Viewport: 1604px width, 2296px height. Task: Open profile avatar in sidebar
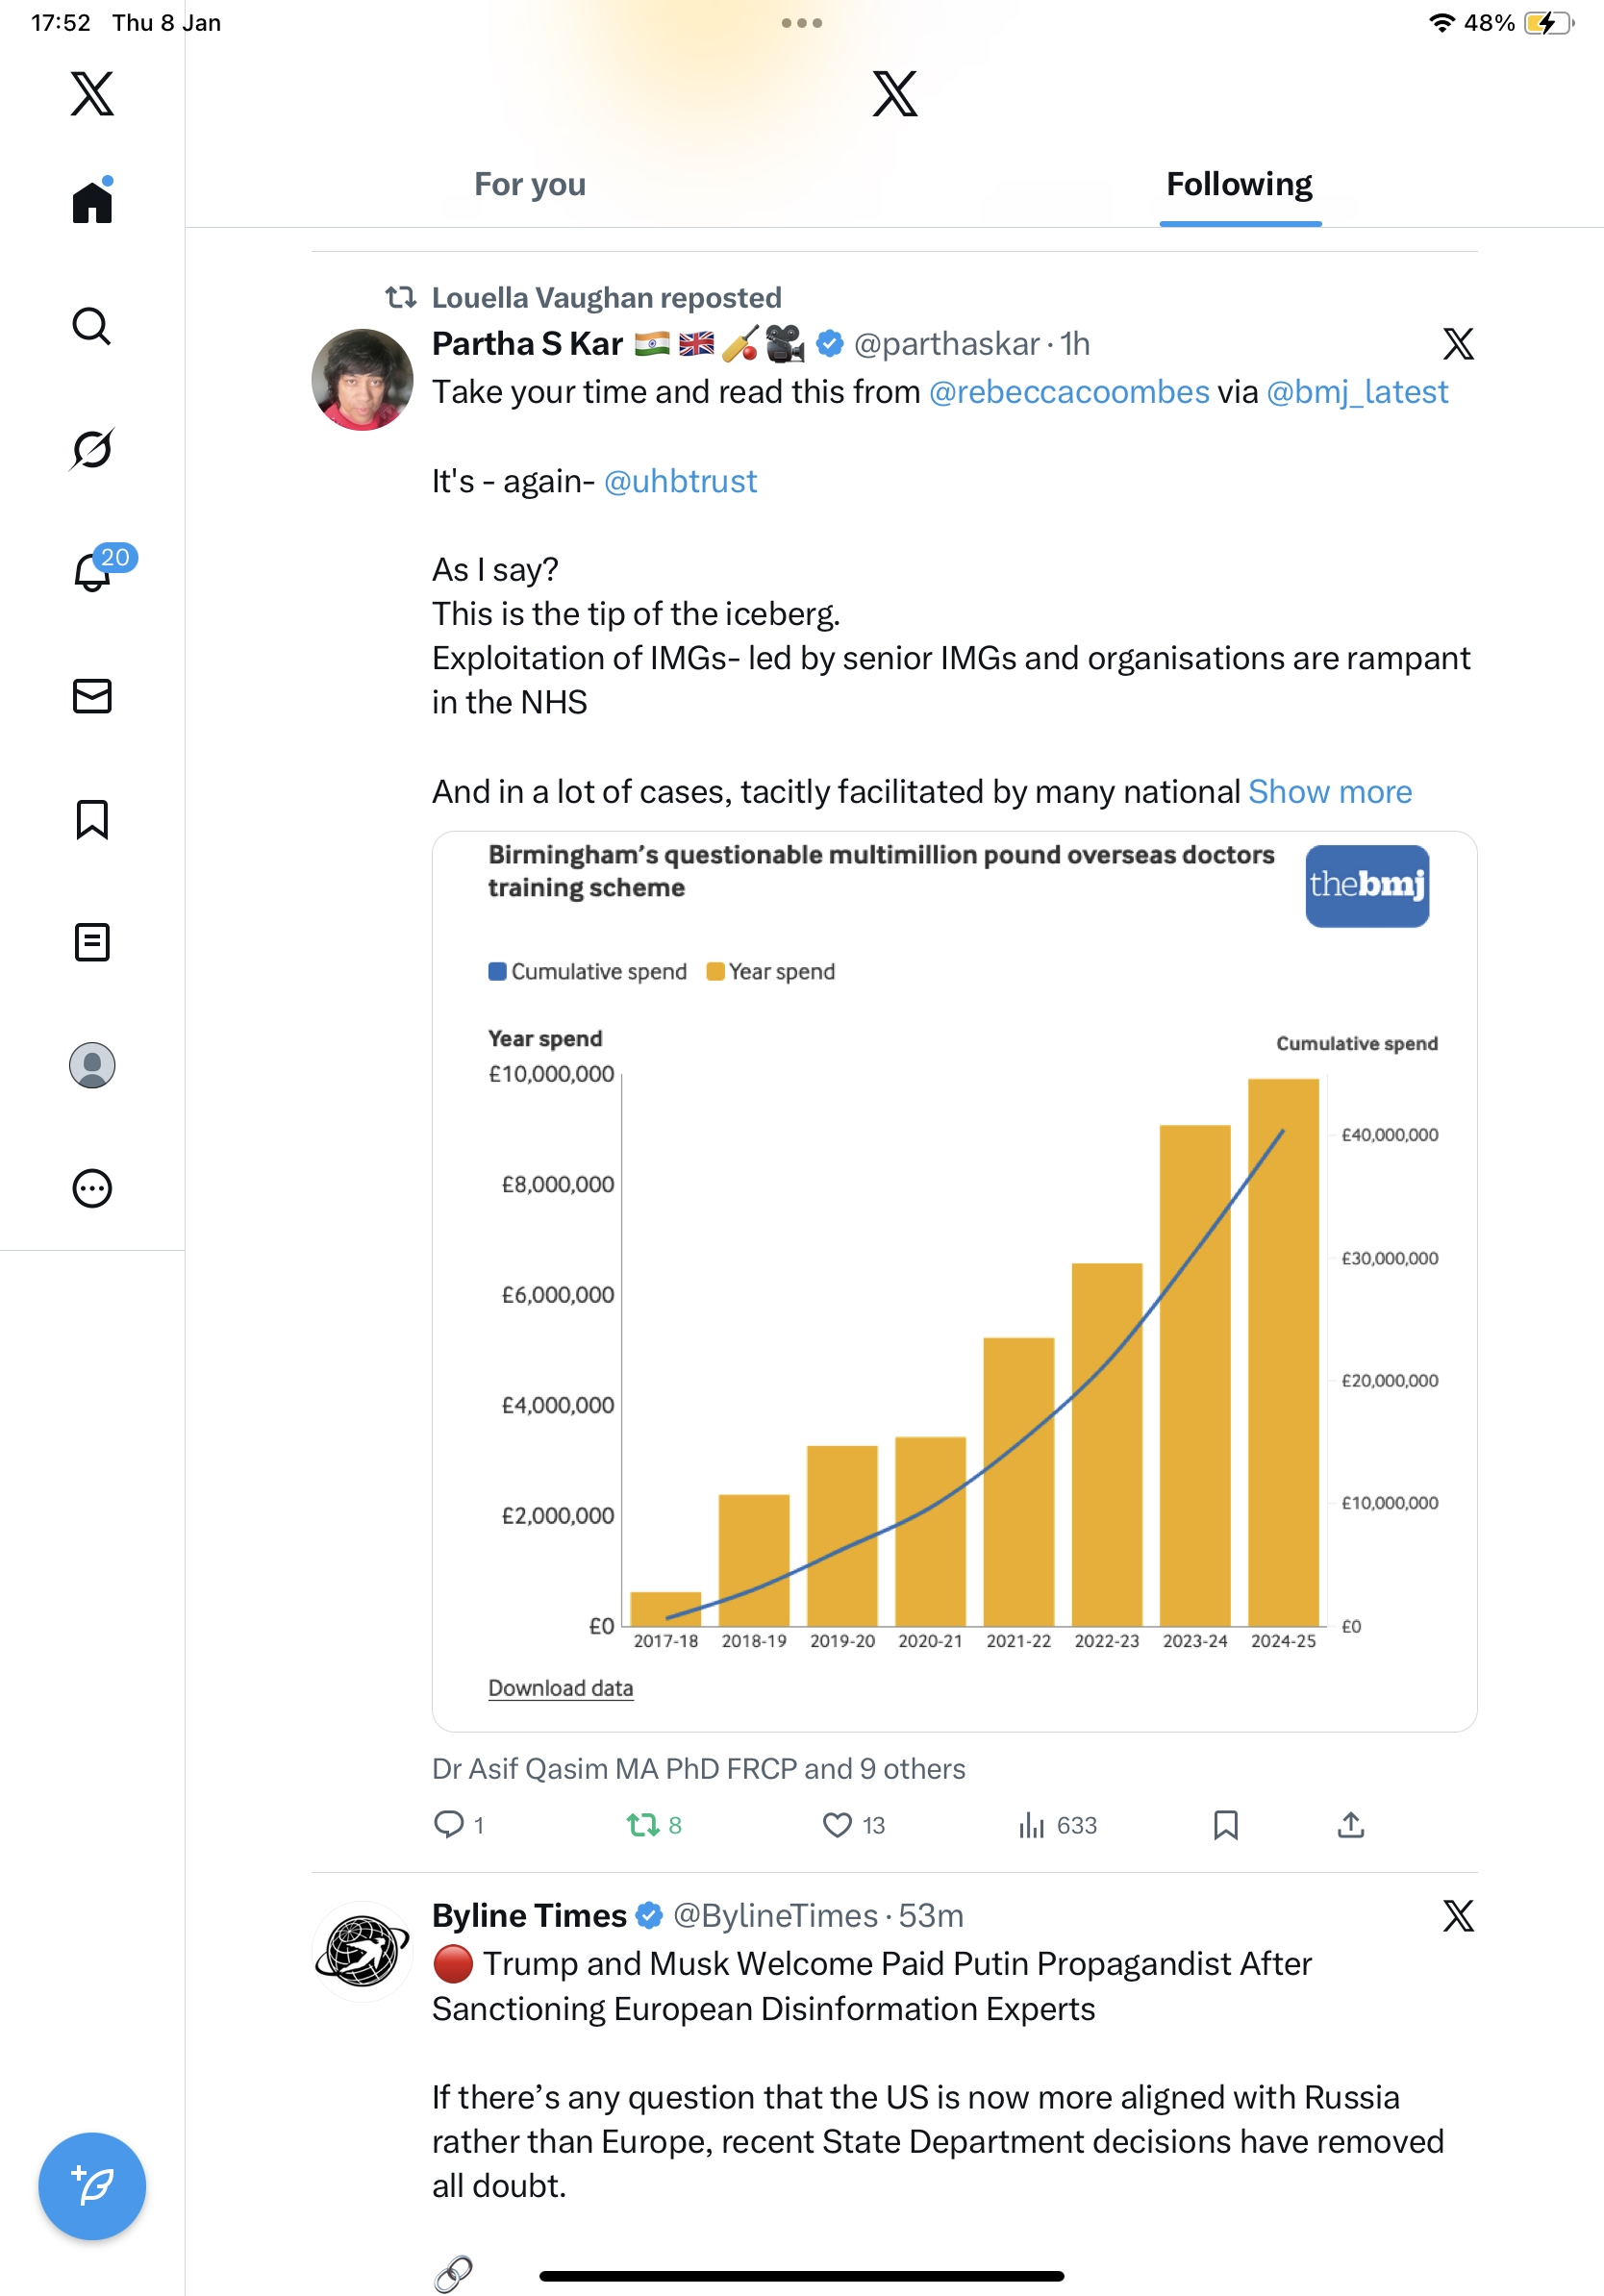pyautogui.click(x=92, y=1065)
